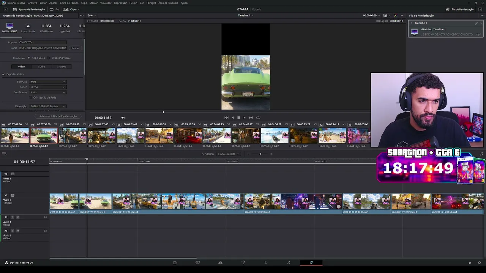Toggle the V1 track clip view icon
The width and height of the screenshot is (486, 273).
click(x=13, y=195)
